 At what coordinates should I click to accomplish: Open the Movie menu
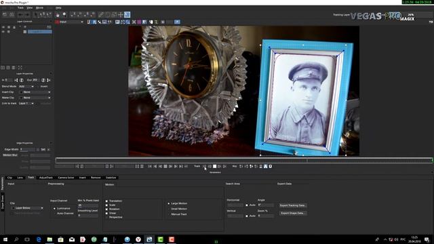coord(39,7)
